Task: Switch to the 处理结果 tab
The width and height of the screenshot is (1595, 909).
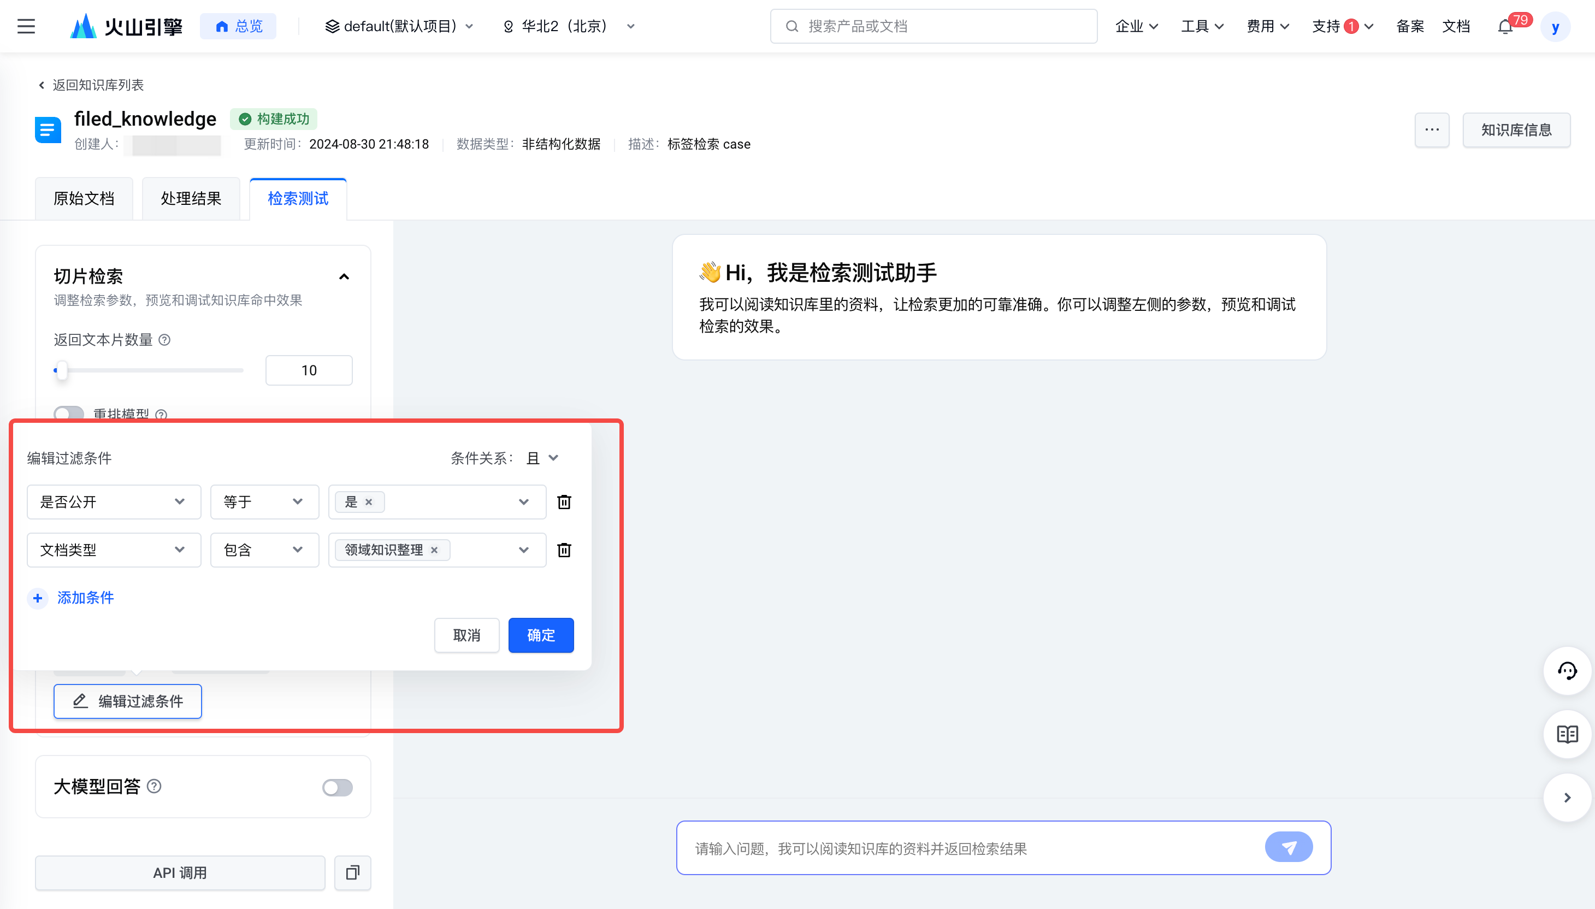Action: pyautogui.click(x=191, y=198)
